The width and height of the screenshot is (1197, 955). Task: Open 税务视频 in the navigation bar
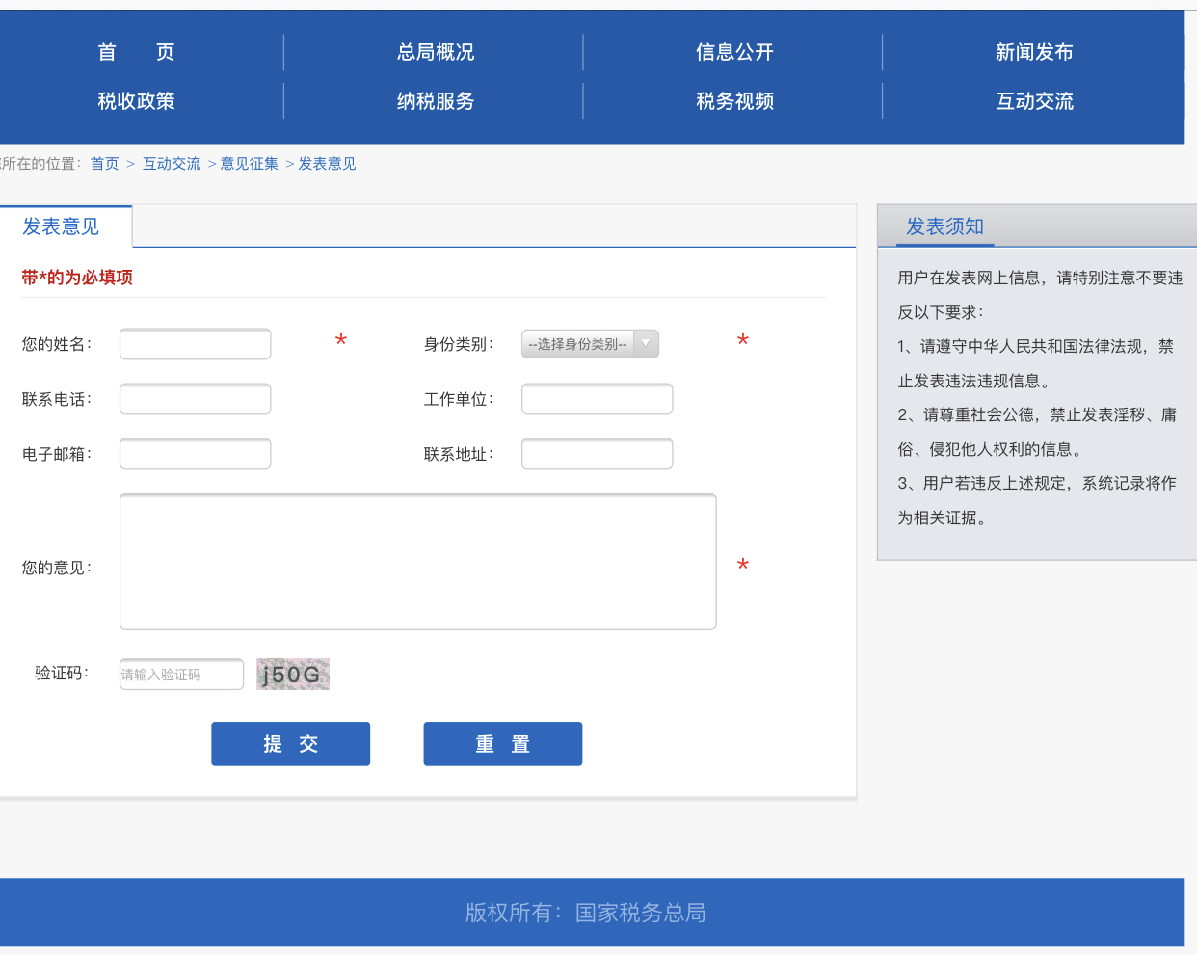[734, 101]
